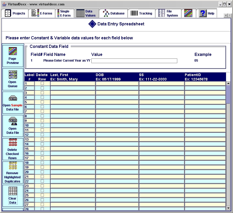
Task: Minimize the VirtualDoxx window
Action: pos(220,4)
